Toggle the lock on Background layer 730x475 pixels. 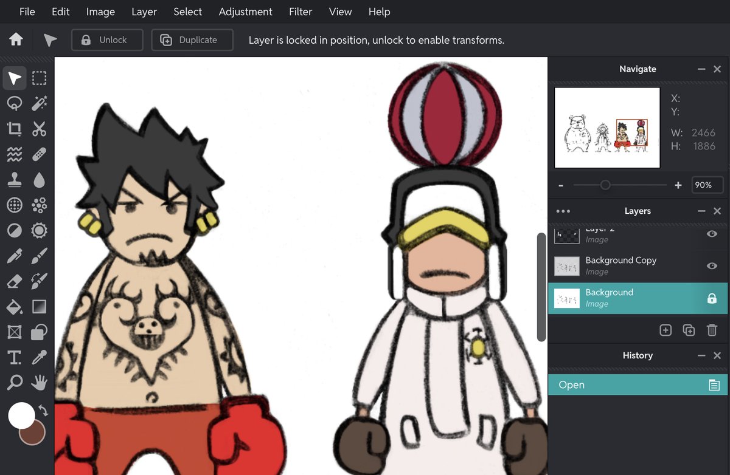click(x=712, y=298)
